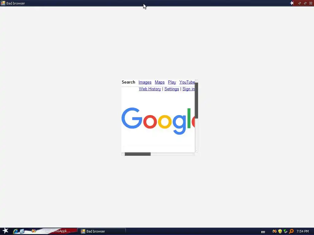314x235 pixels.
Task: Click the orange magnifier tray icon
Action: (291, 231)
